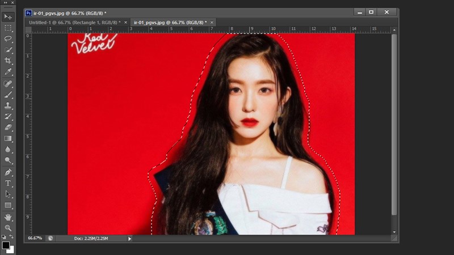Select the Healing Brush tool

(8, 83)
